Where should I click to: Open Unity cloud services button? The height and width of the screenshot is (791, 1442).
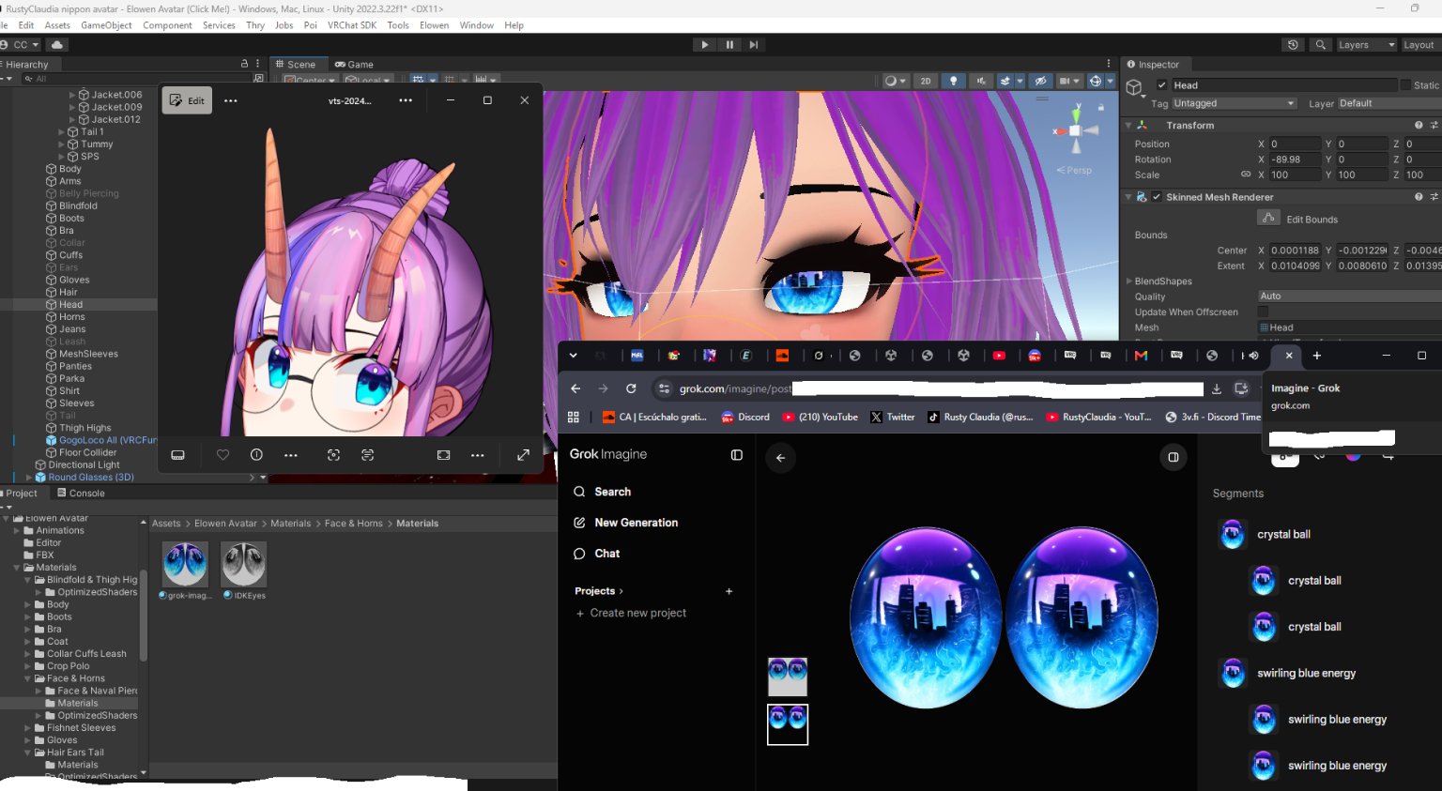coord(57,45)
